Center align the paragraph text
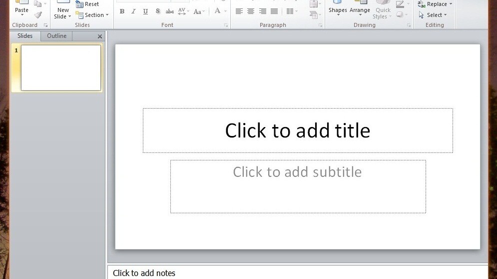 251,11
